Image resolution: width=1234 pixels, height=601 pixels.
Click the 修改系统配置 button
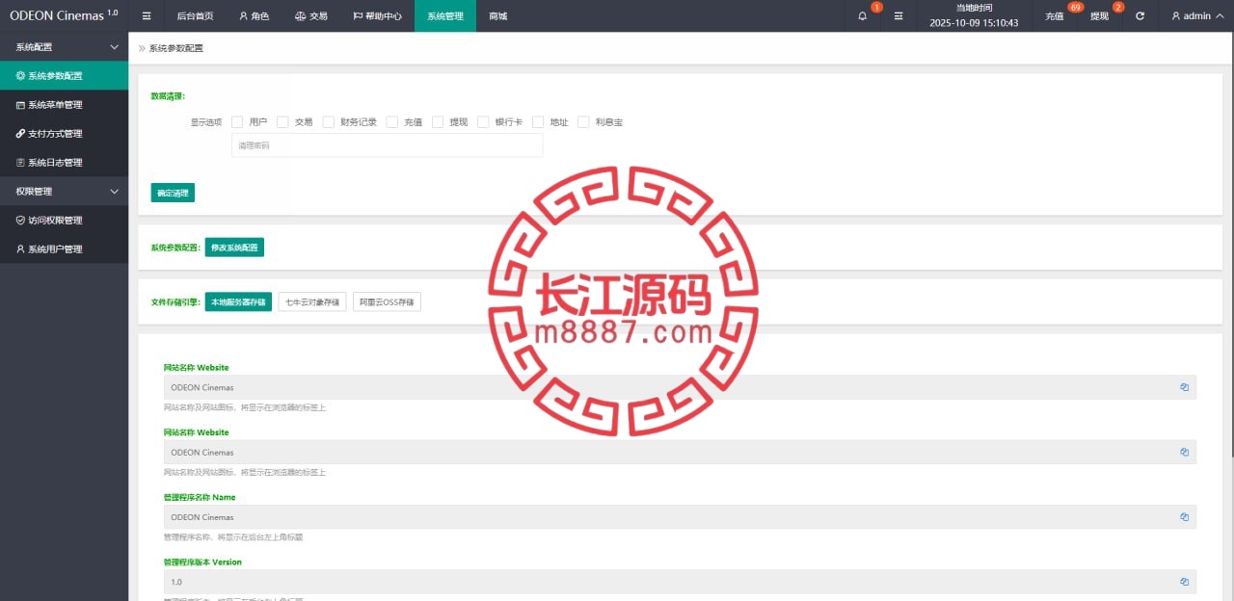(234, 248)
